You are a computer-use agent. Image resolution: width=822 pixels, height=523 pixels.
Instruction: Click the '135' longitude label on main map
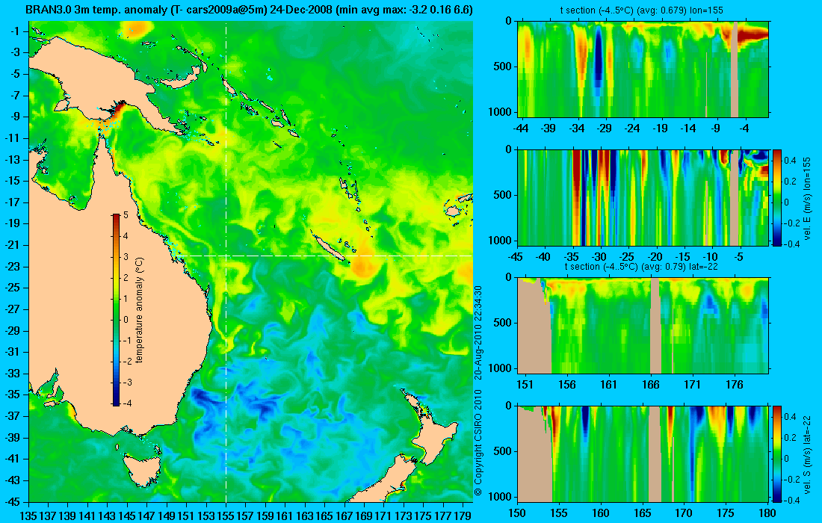coord(28,516)
